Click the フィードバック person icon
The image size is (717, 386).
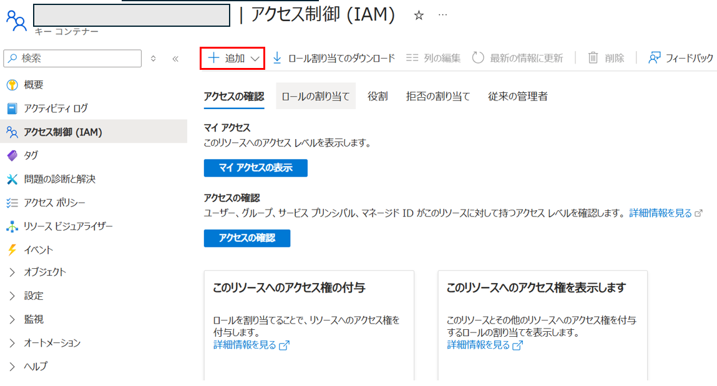tap(655, 58)
